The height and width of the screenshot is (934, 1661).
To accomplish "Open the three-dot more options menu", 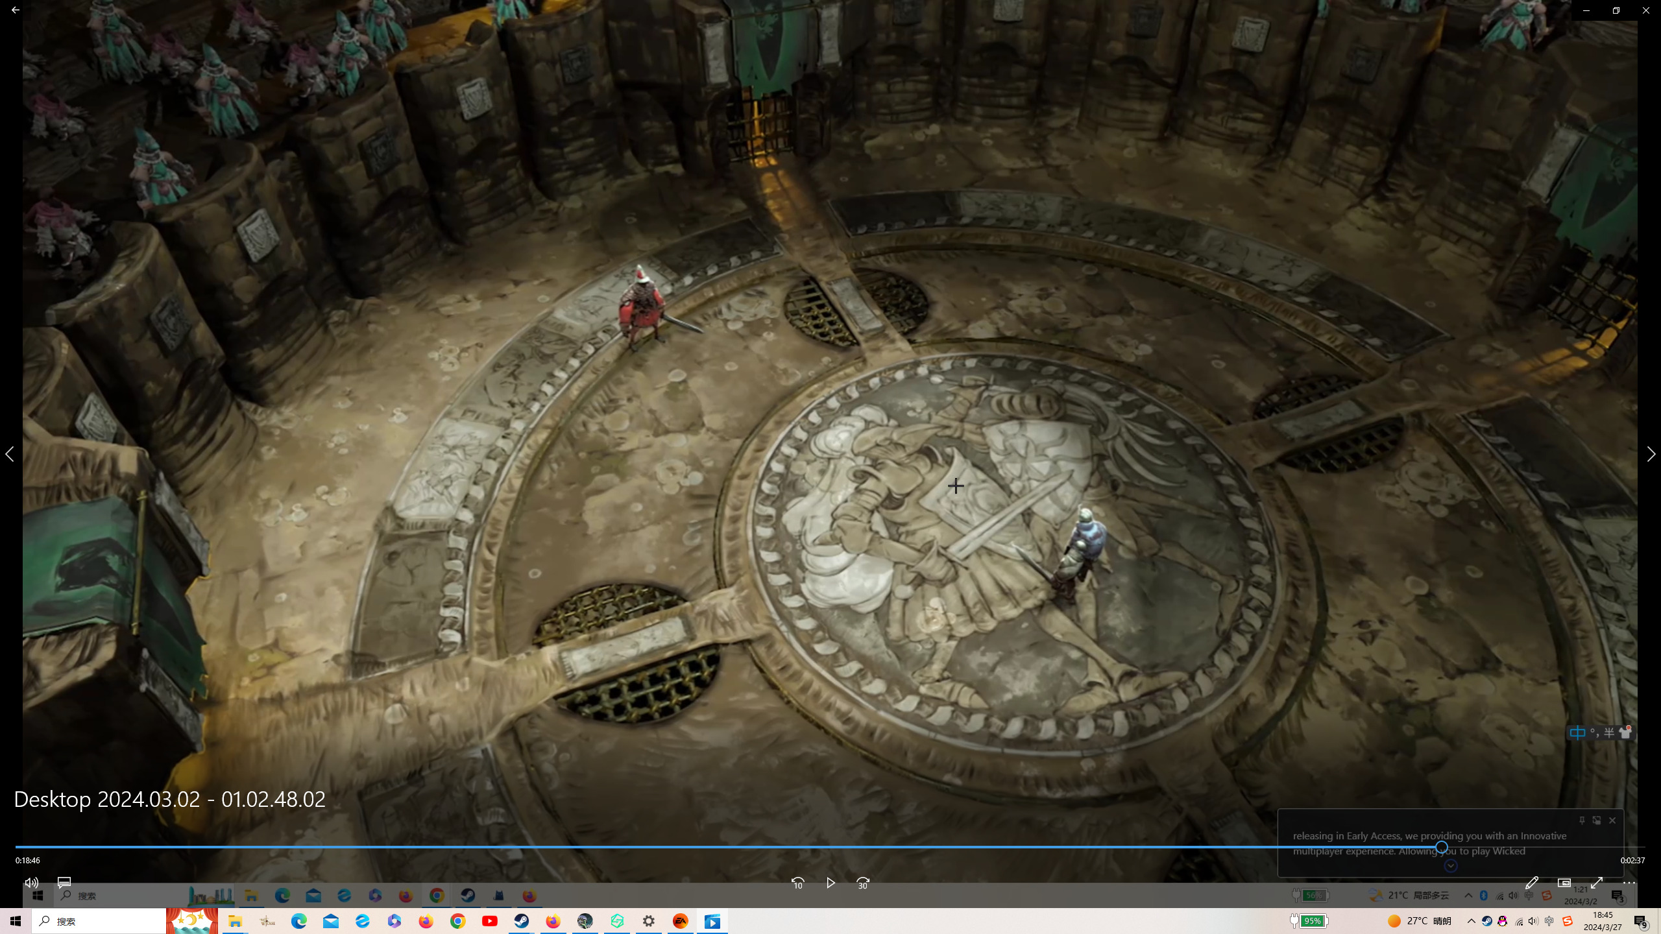I will coord(1629,883).
